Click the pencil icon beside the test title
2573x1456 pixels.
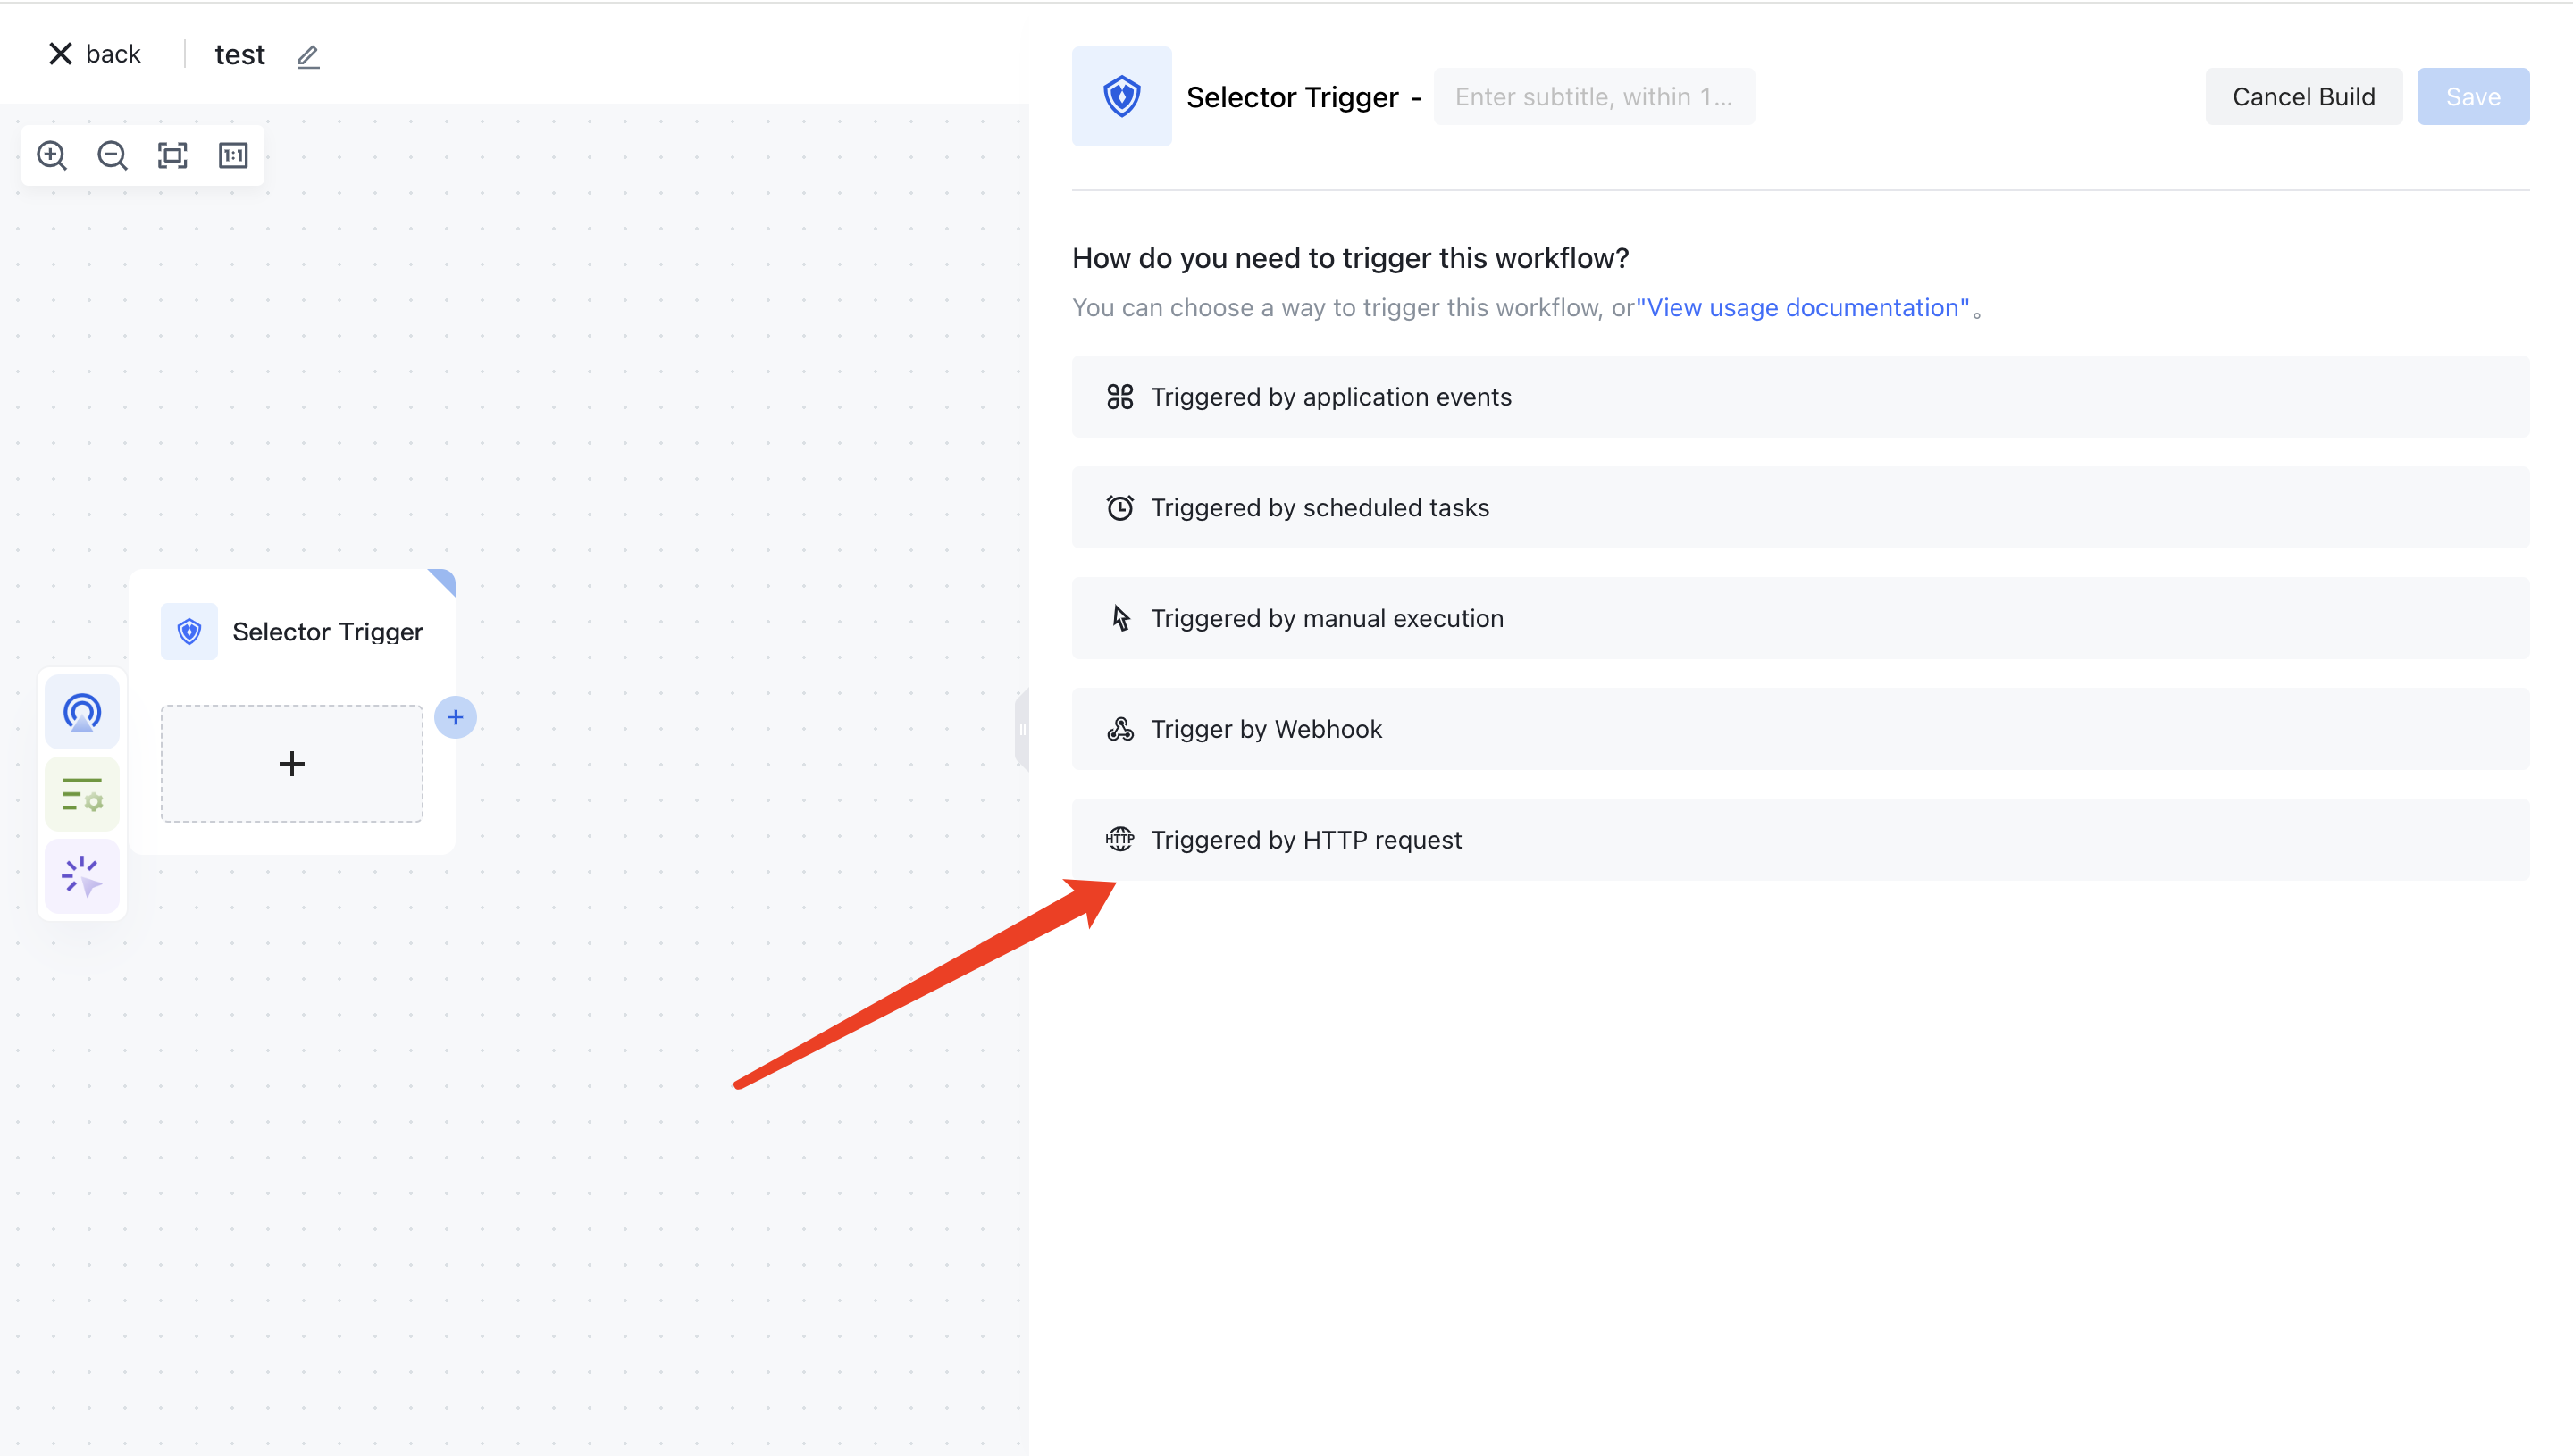coord(307,57)
